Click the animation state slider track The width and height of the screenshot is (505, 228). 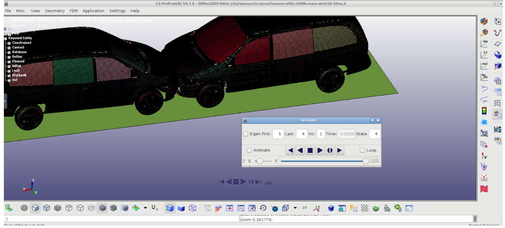[323, 161]
